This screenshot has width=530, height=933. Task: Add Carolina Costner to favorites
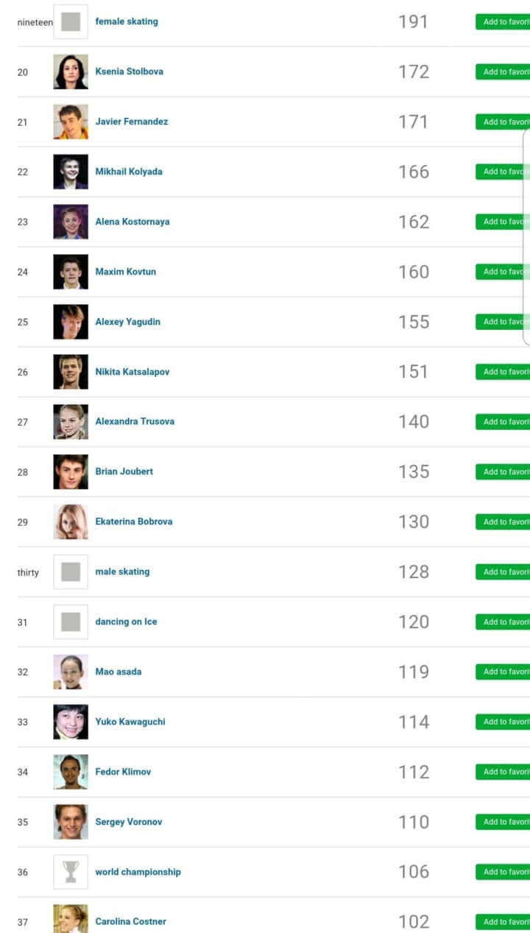click(504, 922)
